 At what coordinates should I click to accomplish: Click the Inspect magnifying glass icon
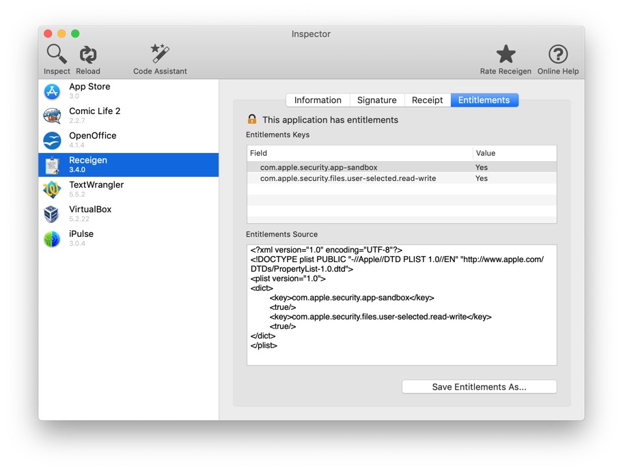[56, 54]
